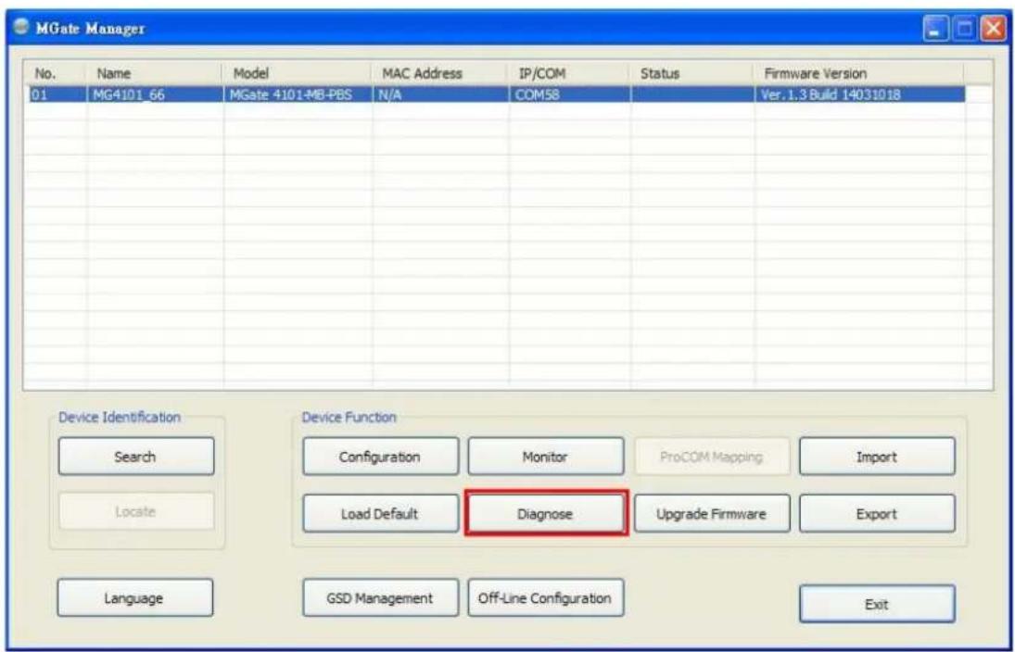Click the Export button
This screenshot has width=1015, height=652.
[877, 514]
